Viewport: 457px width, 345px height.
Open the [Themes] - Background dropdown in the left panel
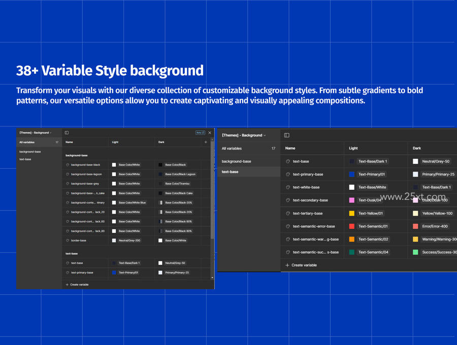tap(35, 133)
